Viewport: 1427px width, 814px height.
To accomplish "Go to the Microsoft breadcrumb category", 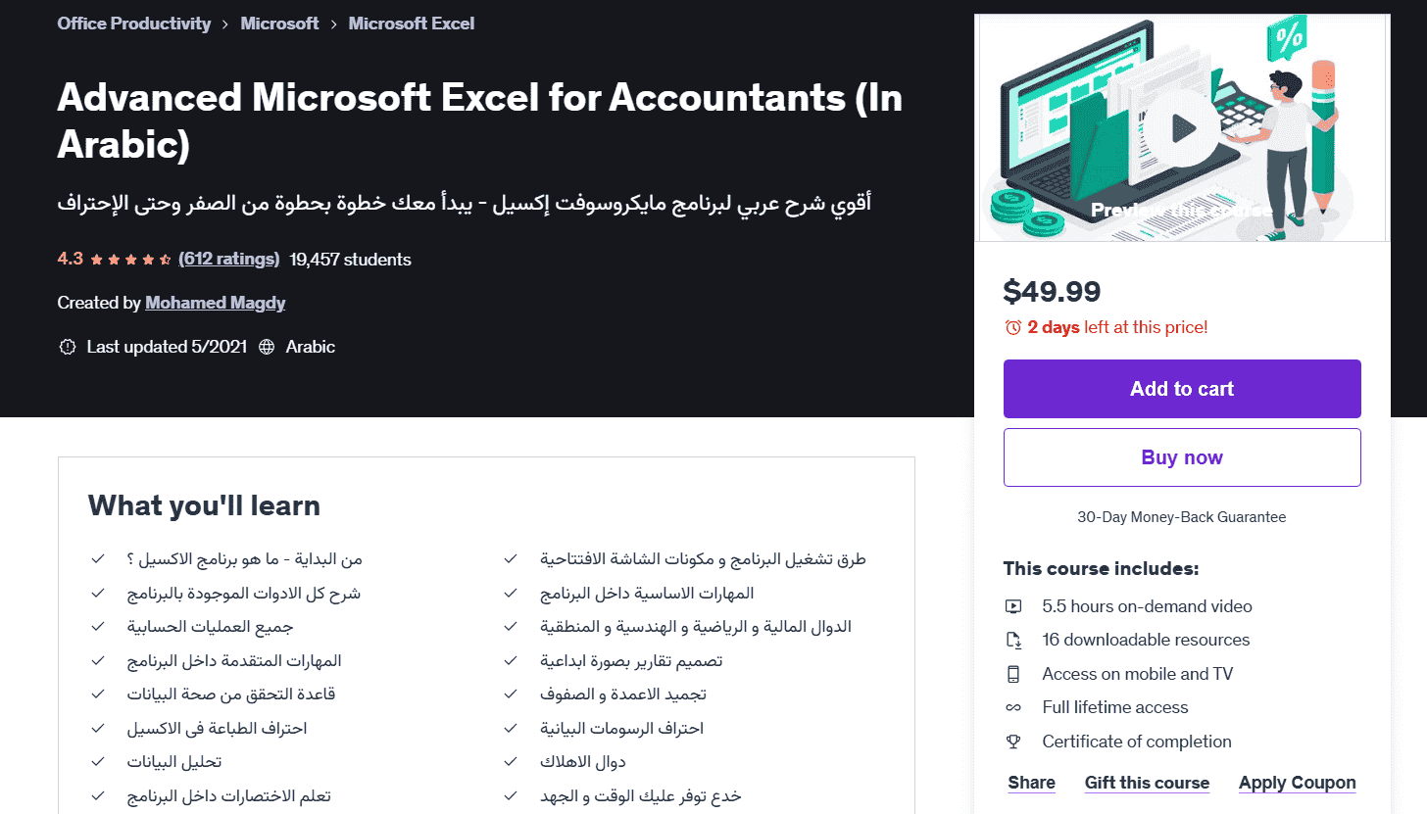I will click(279, 24).
